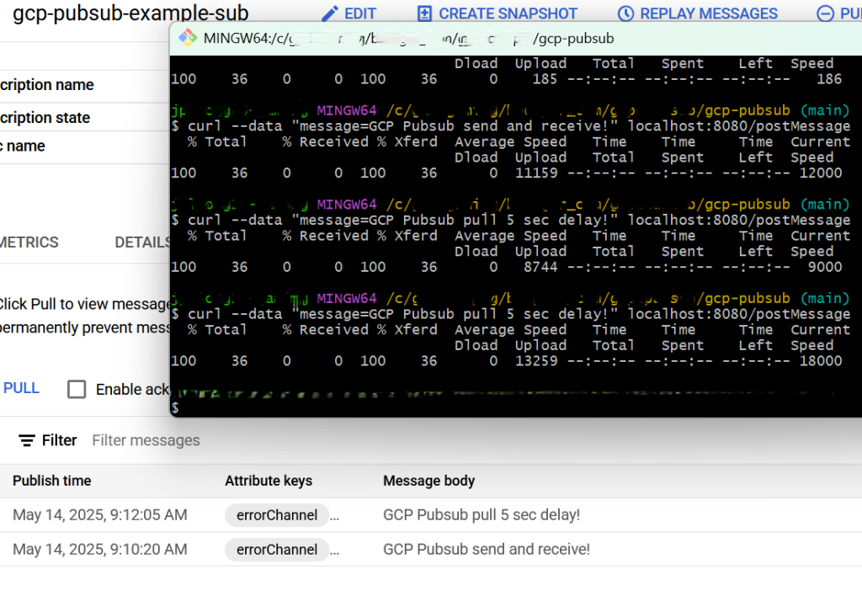This screenshot has width=862, height=596.
Task: Select the errorChannel chip in the 9:10:20 row
Action: (x=276, y=550)
